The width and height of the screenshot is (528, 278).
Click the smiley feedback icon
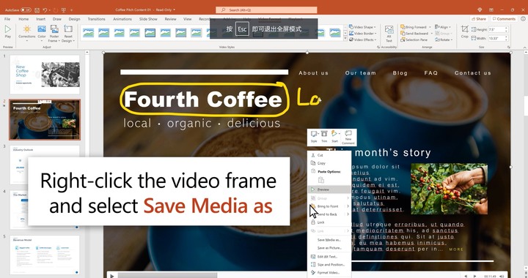[x=523, y=19]
